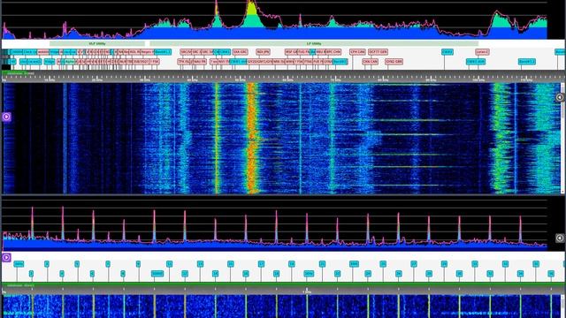Click the grey round arrow button beside lower spectrum
The height and width of the screenshot is (318, 566).
560,238
